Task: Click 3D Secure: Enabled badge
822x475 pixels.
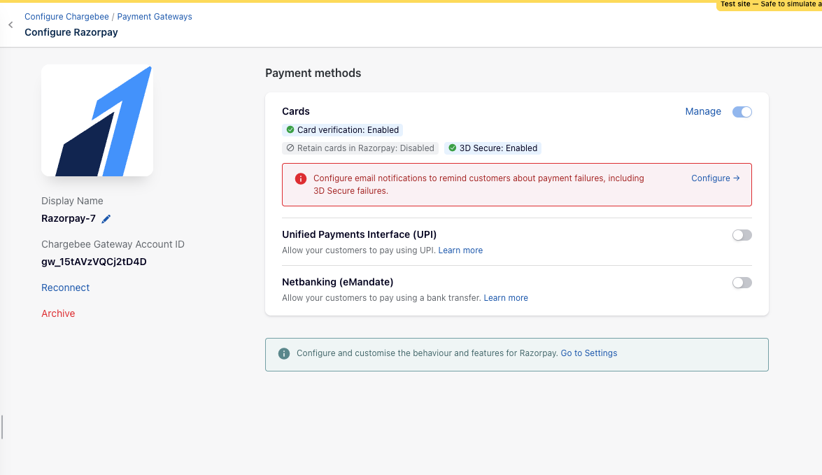Action: point(493,148)
